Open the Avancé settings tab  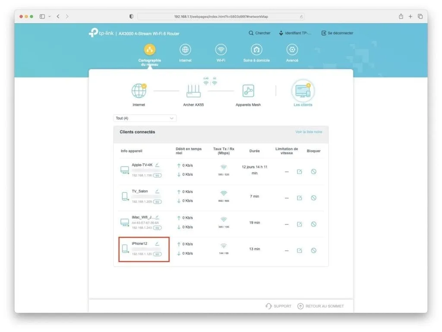coord(292,53)
